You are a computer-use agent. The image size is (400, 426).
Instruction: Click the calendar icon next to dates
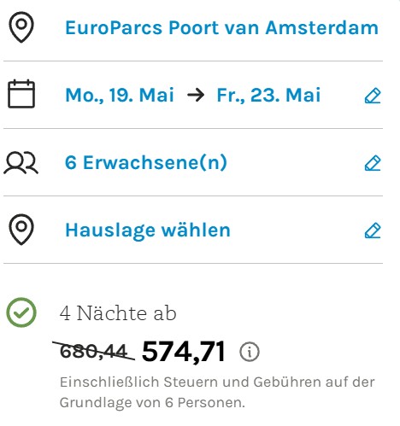pyautogui.click(x=21, y=94)
